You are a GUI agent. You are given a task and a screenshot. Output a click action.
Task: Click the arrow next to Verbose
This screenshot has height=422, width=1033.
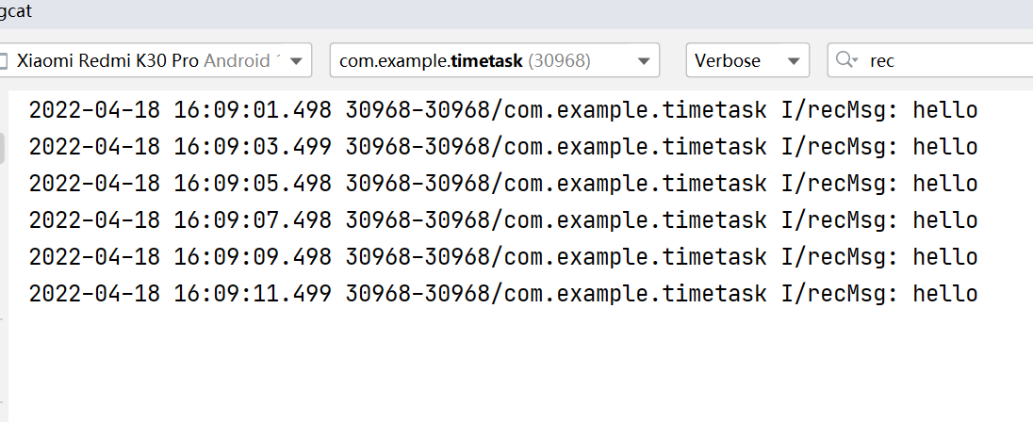pos(794,61)
